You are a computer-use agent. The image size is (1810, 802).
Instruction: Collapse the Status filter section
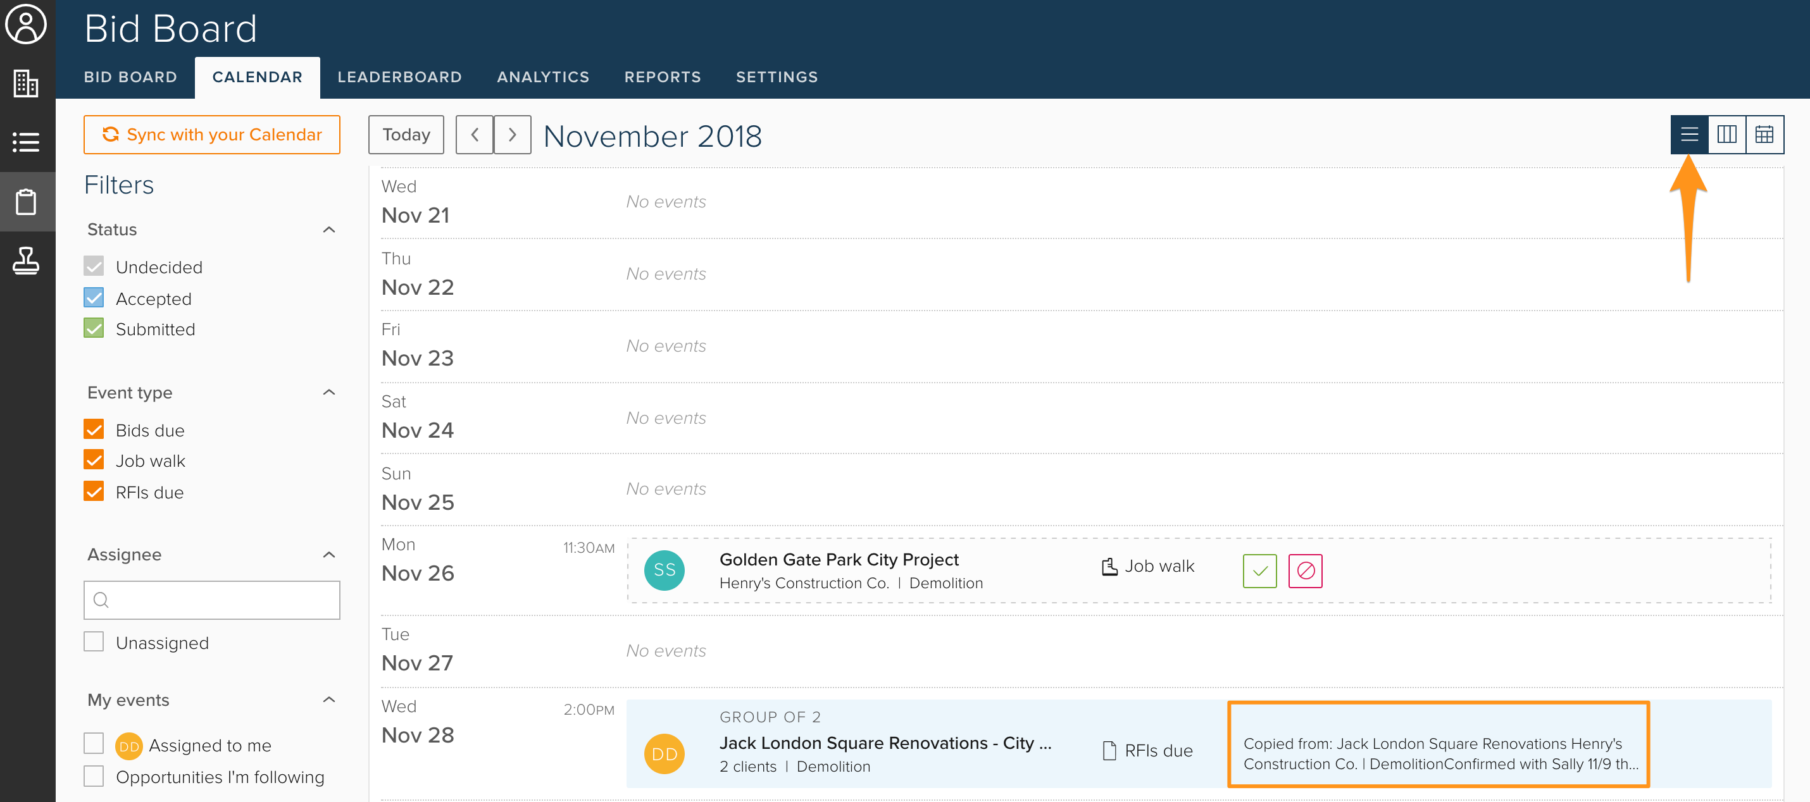click(329, 230)
